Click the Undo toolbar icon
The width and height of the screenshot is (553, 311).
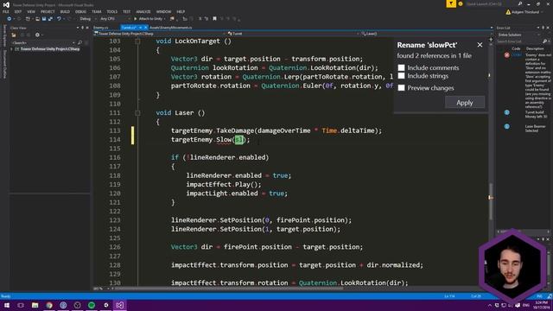click(59, 19)
